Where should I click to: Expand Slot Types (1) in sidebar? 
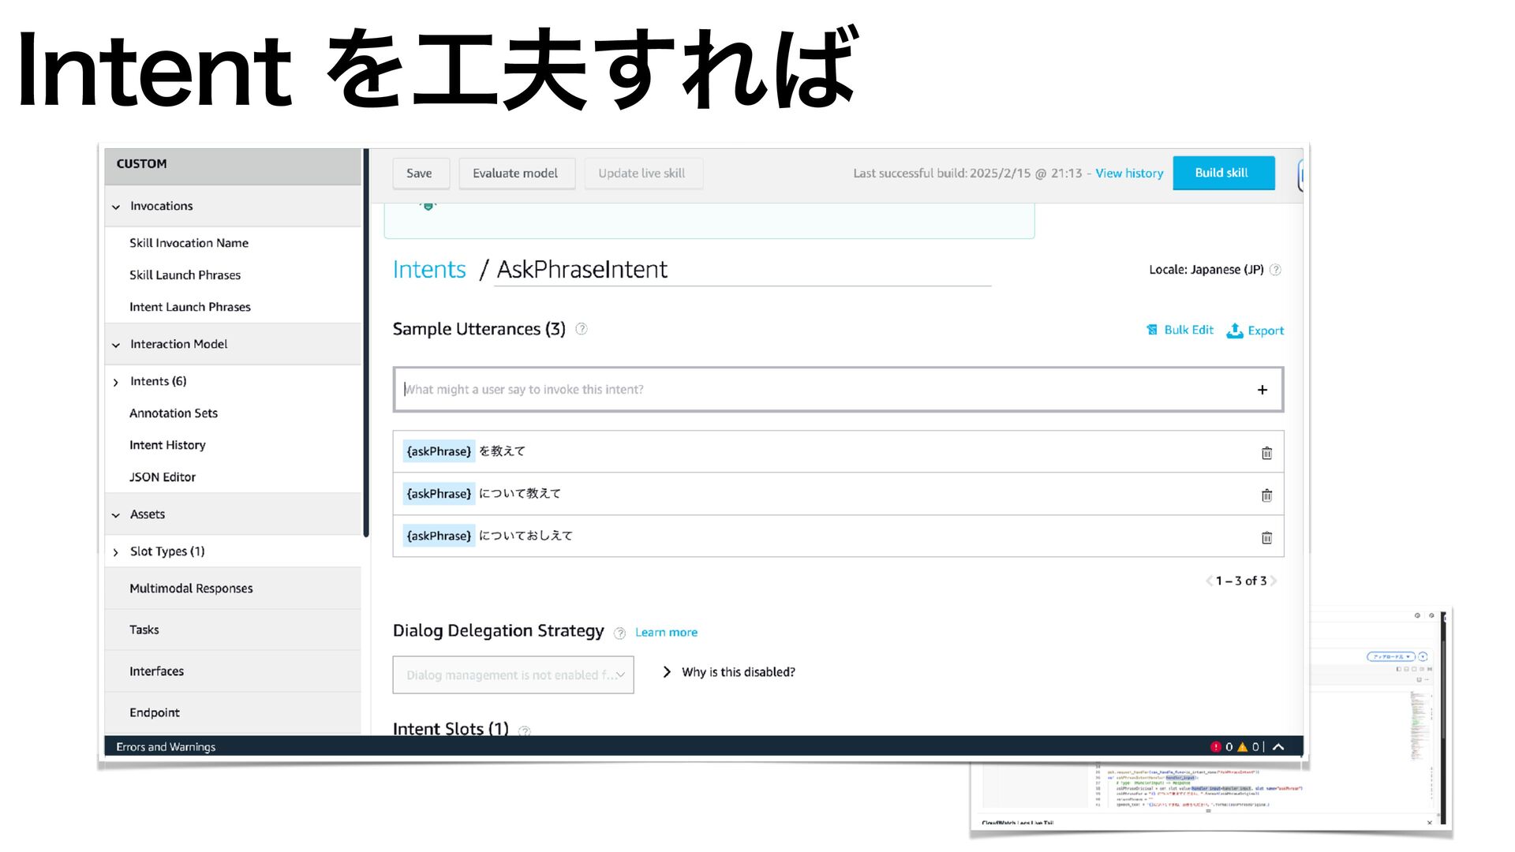click(116, 552)
